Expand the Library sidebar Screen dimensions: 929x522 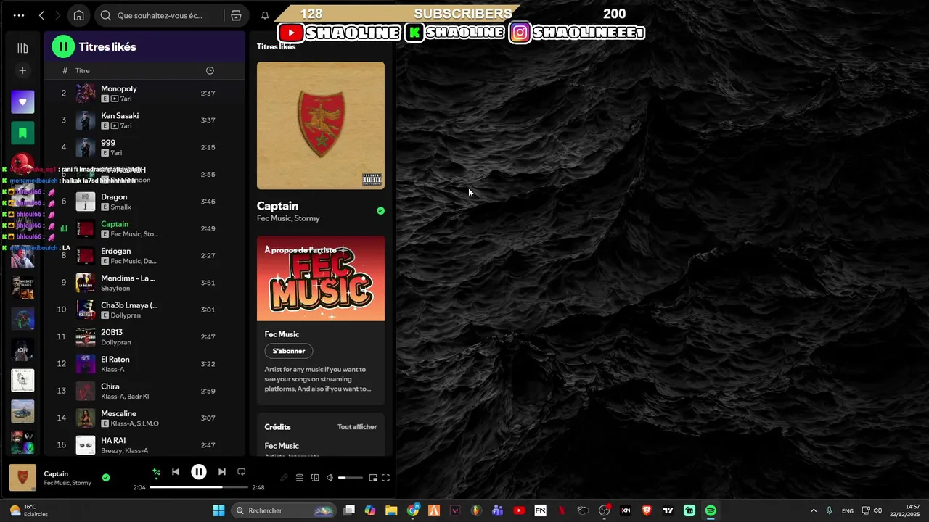pos(22,49)
